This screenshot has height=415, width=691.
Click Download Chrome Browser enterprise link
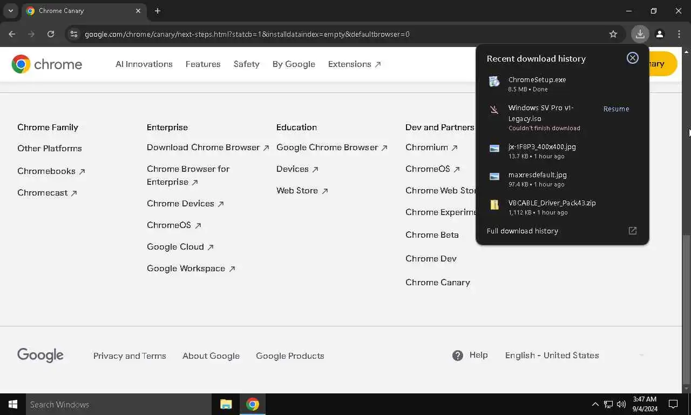click(208, 148)
